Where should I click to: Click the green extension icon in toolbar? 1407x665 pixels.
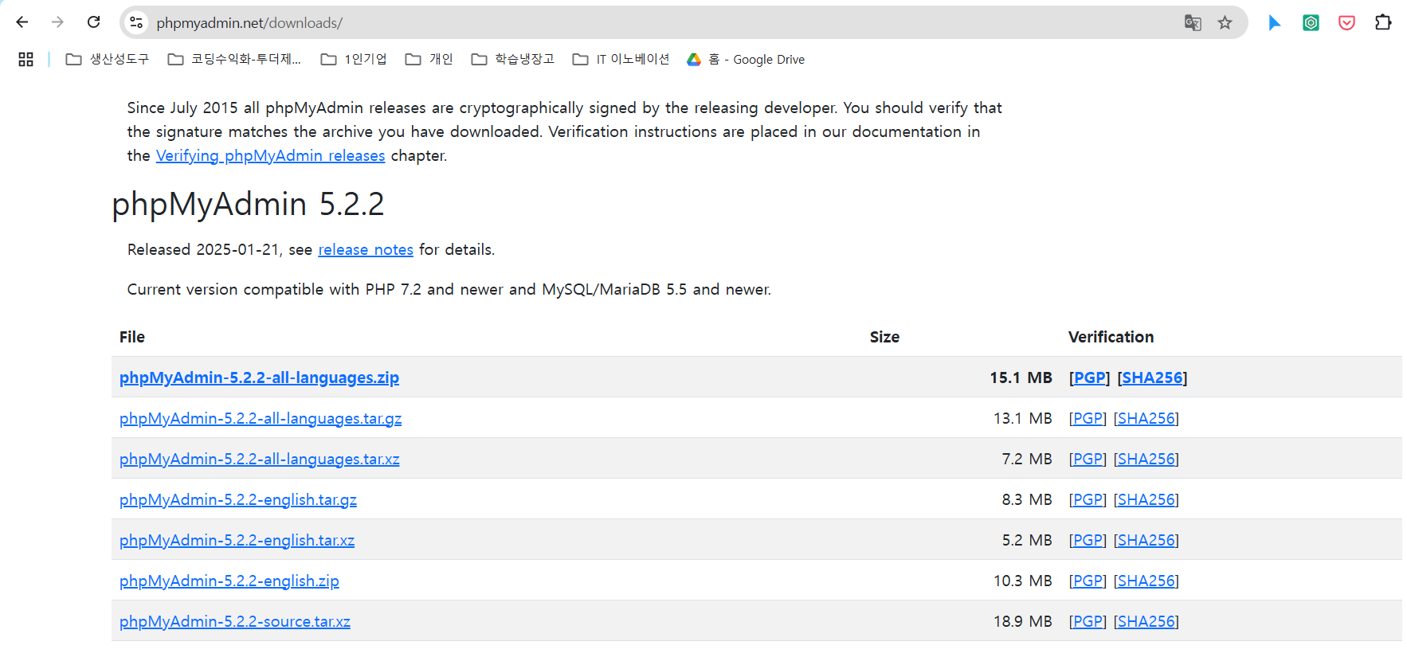(1311, 22)
